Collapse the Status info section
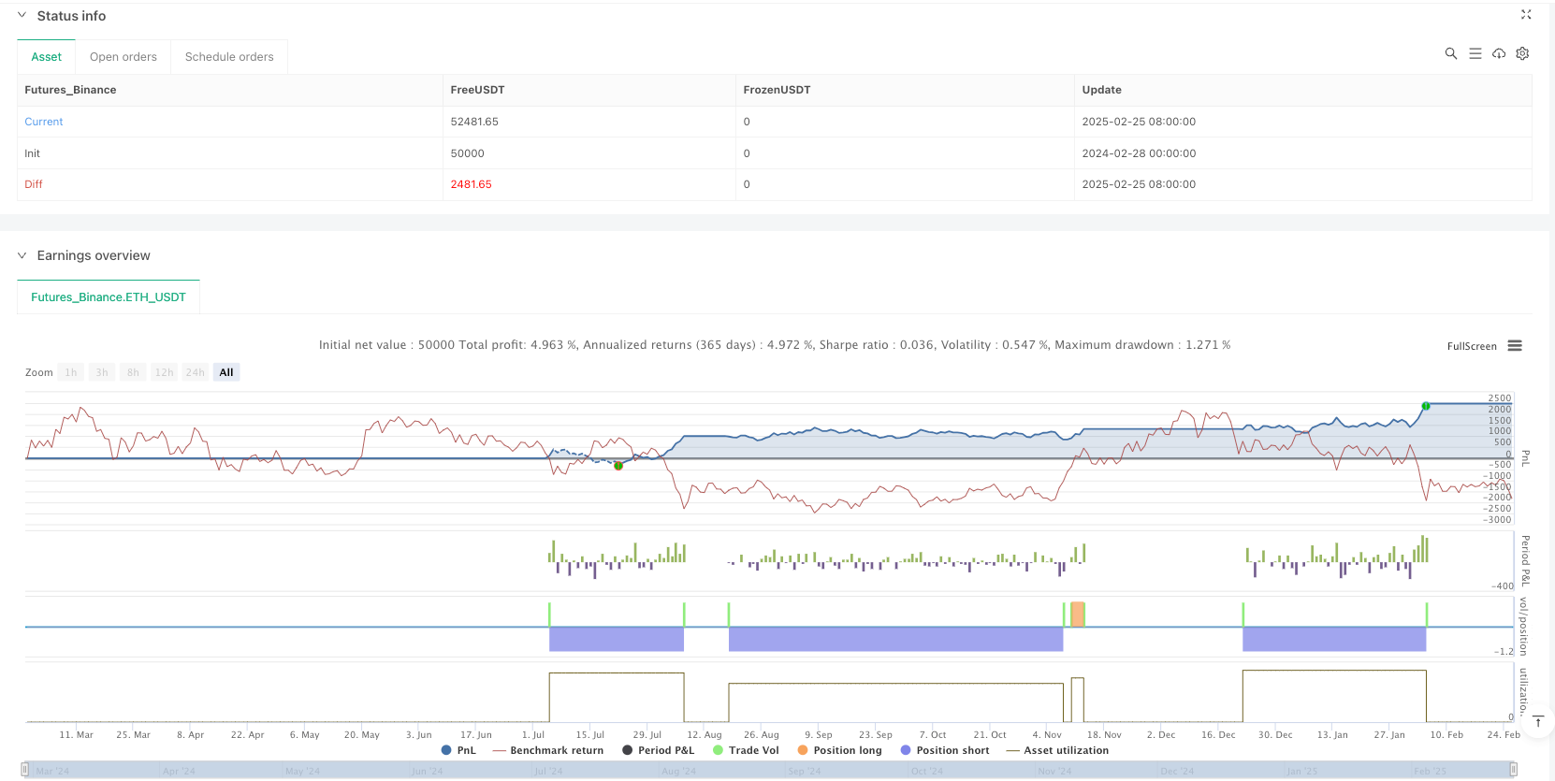Screen dimensions: 1555x781 pos(22,16)
